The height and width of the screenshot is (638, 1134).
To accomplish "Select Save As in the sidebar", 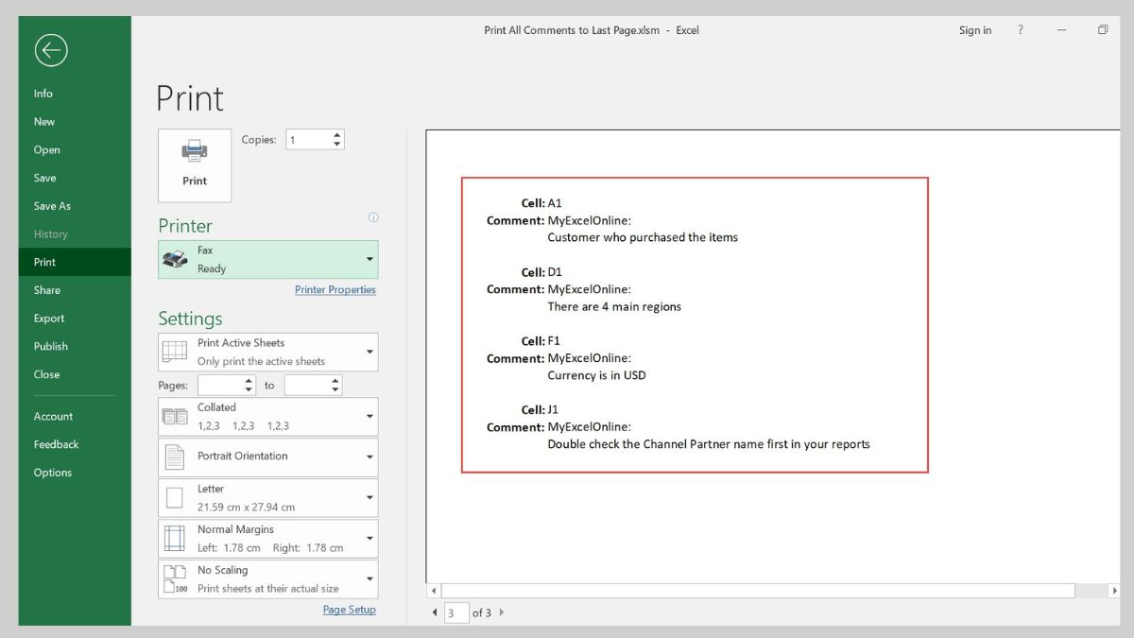I will coord(52,206).
